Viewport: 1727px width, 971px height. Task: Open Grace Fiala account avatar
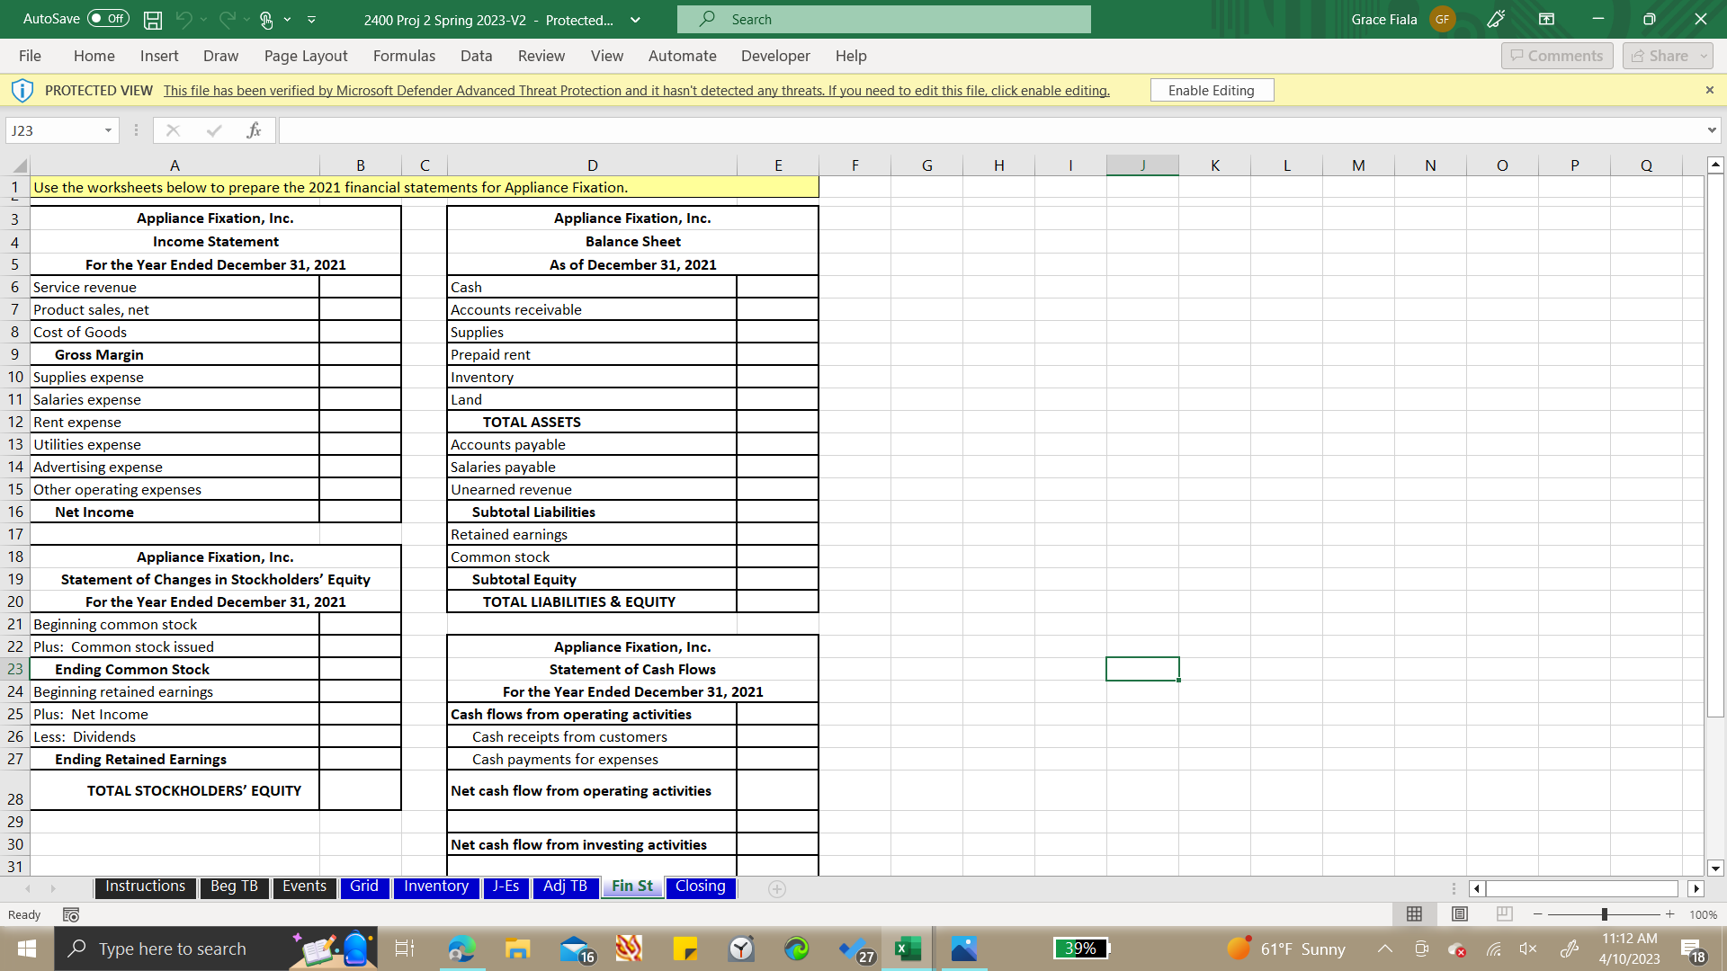coord(1442,19)
